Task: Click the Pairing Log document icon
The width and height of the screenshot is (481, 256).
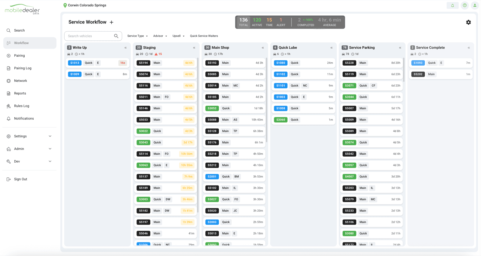Action: [x=9, y=68]
